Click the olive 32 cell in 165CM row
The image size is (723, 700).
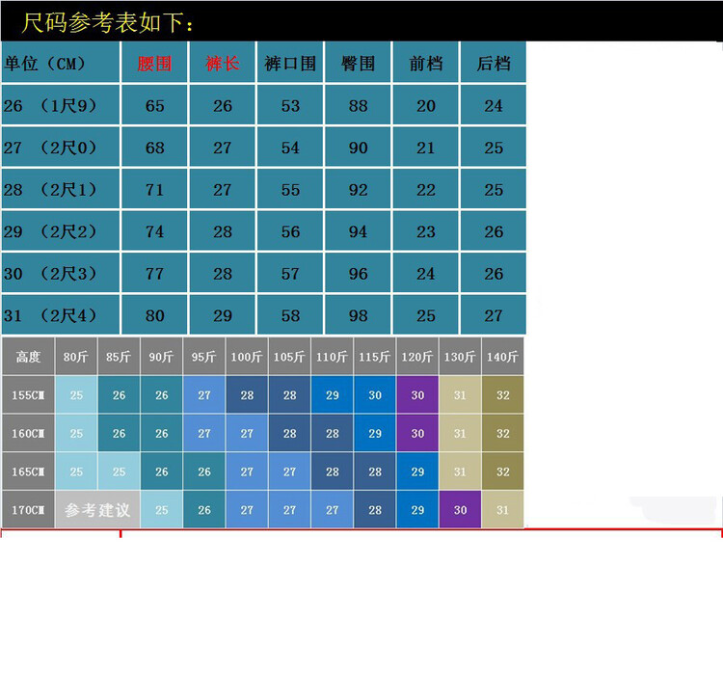point(502,471)
